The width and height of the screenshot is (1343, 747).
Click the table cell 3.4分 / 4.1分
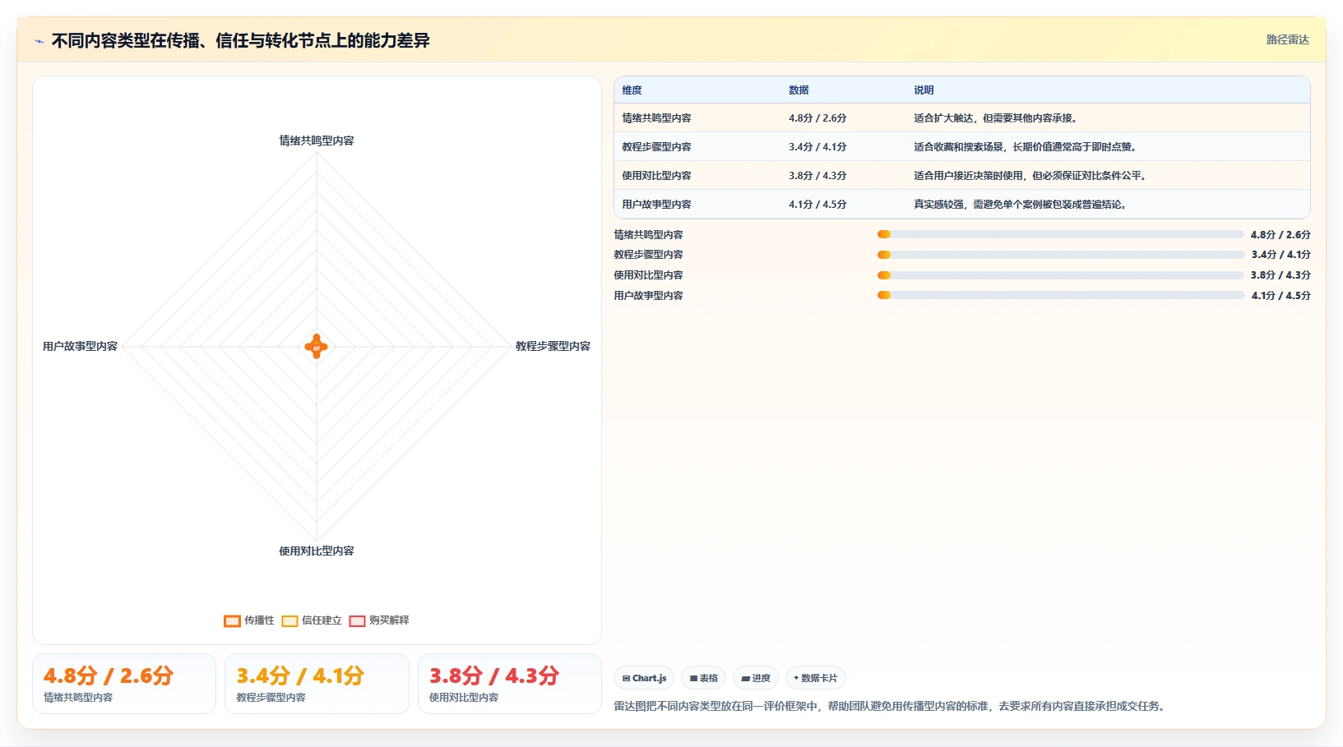click(x=817, y=147)
